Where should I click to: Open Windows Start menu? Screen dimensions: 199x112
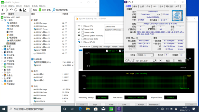pyautogui.click(x=4, y=109)
